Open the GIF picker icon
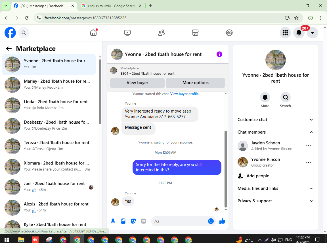327x243 pixels. (144, 221)
